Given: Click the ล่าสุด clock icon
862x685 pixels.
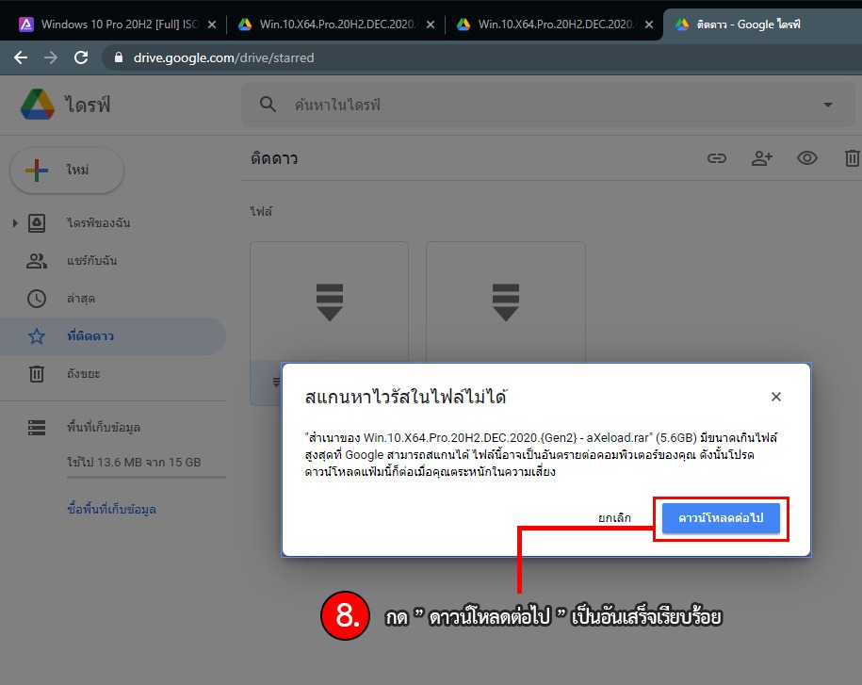Looking at the screenshot, I should tap(37, 299).
